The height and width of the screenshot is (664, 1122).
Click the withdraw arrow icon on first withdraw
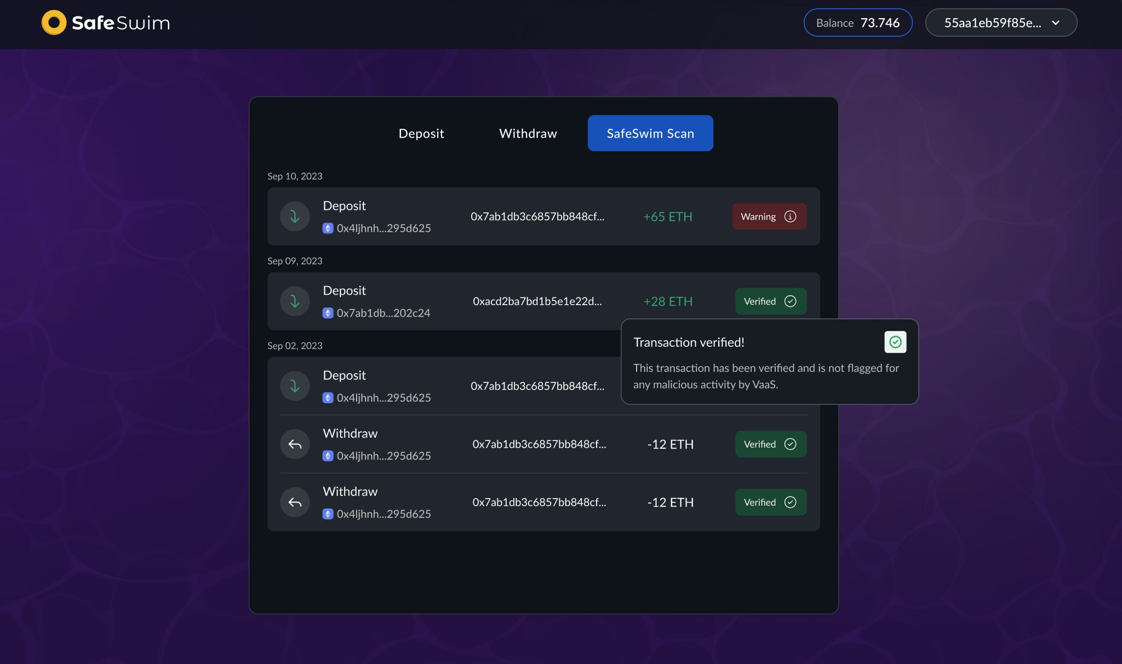[x=295, y=443]
